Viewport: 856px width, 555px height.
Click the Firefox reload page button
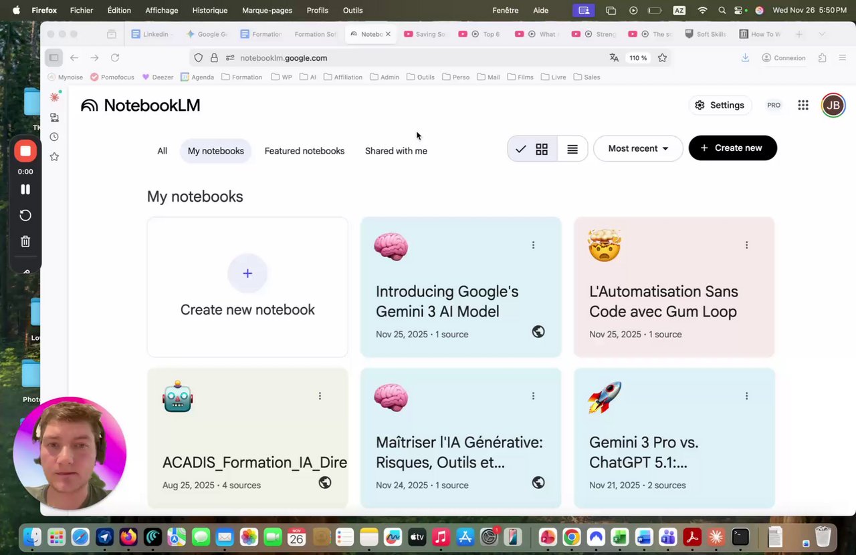pos(115,58)
